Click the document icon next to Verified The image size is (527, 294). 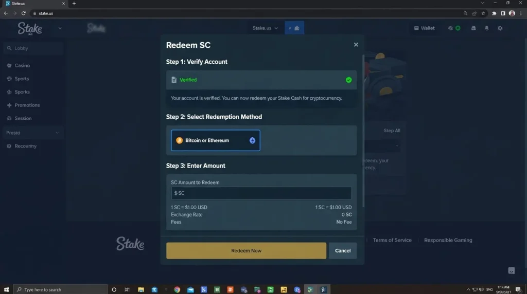click(174, 80)
